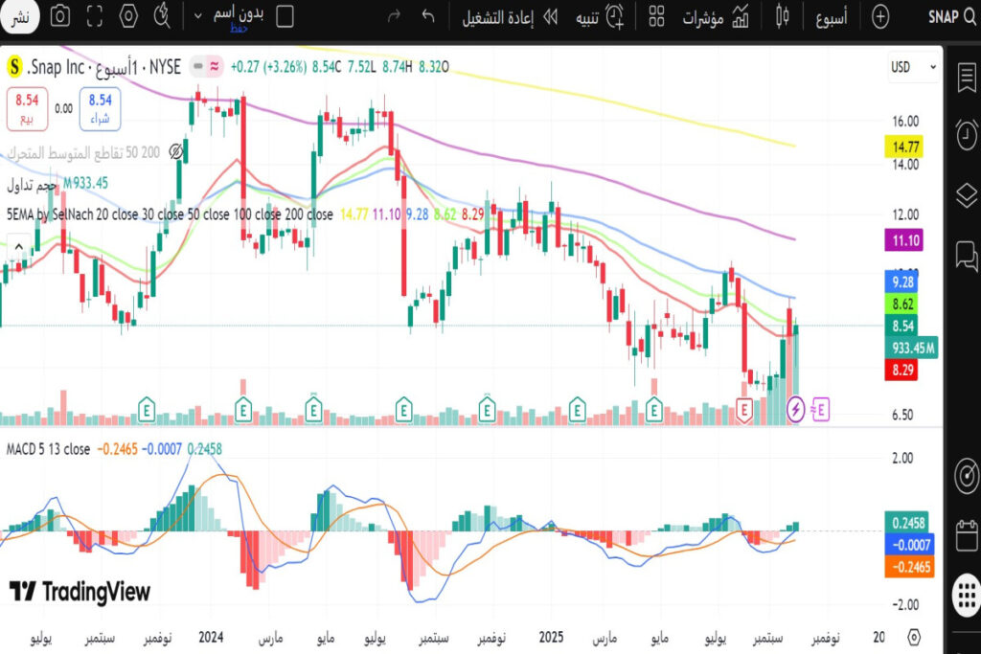This screenshot has width=981, height=654.
Task: Open the layout templates grid icon
Action: click(x=656, y=16)
